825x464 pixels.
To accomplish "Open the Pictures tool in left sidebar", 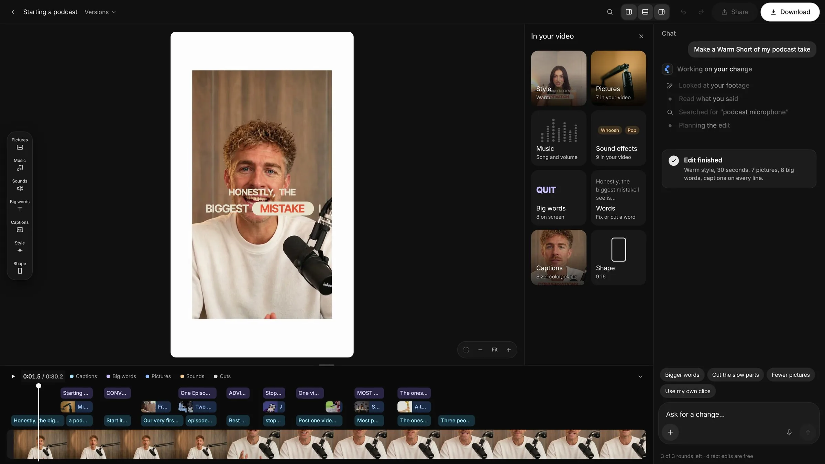I will (20, 144).
